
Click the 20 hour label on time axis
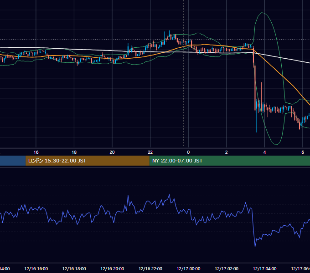tap(112, 152)
